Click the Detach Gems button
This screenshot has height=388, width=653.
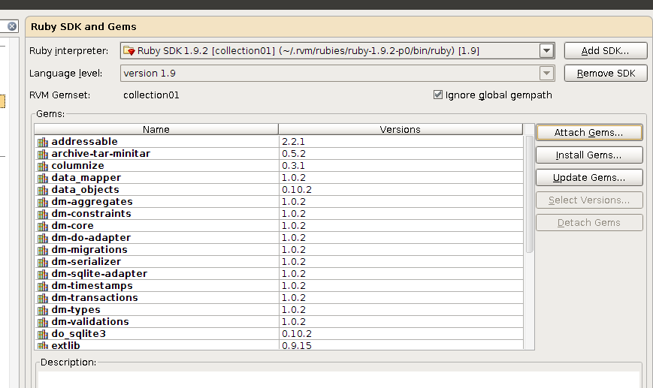point(589,222)
